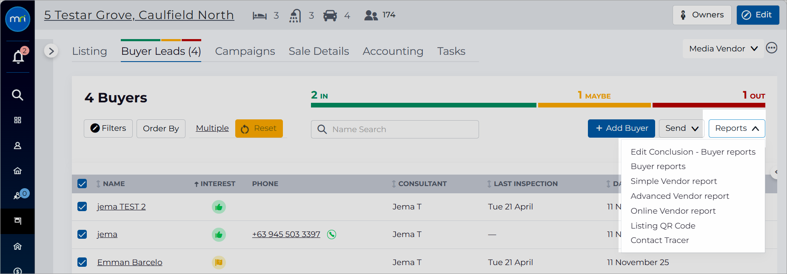Click the people count icon 174

371,16
